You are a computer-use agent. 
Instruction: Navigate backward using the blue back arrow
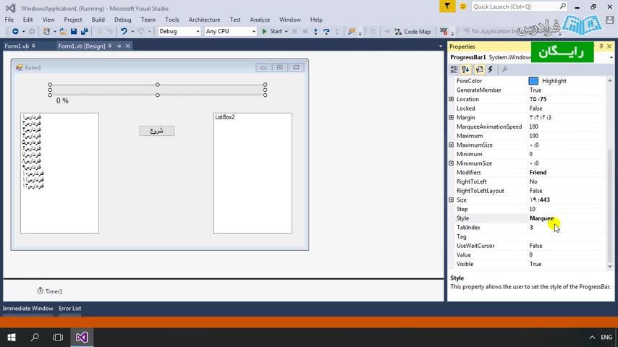pyautogui.click(x=15, y=32)
